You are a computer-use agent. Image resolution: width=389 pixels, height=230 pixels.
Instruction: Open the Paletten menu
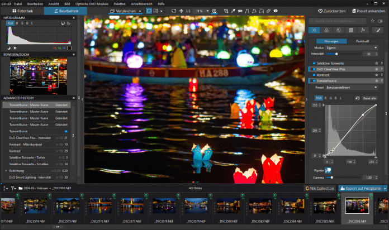120,3
